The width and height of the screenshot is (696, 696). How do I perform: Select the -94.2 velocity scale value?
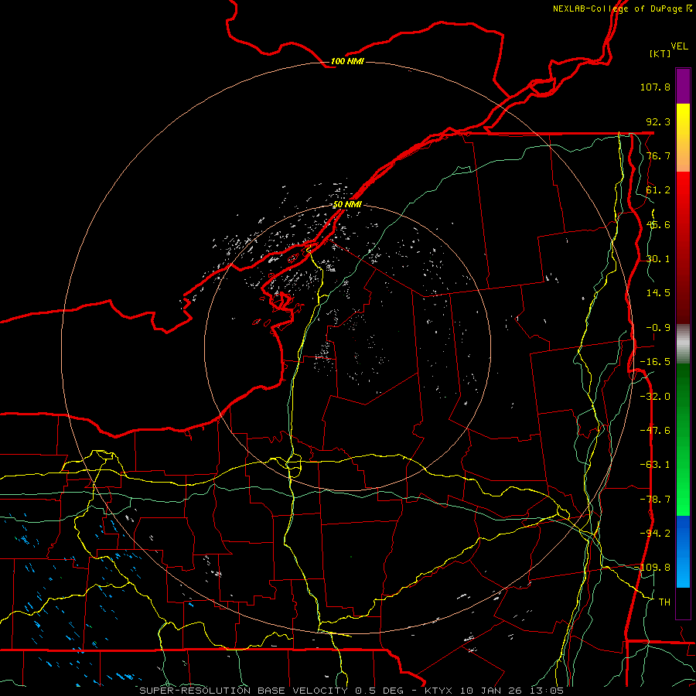point(655,533)
